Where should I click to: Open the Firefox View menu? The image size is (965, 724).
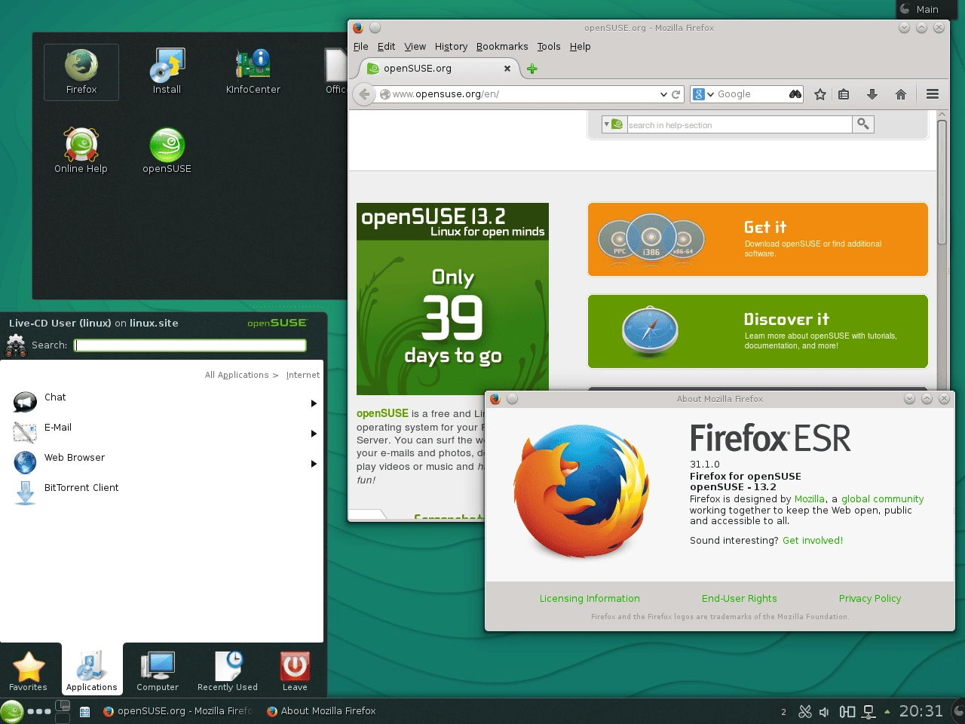[x=415, y=47]
